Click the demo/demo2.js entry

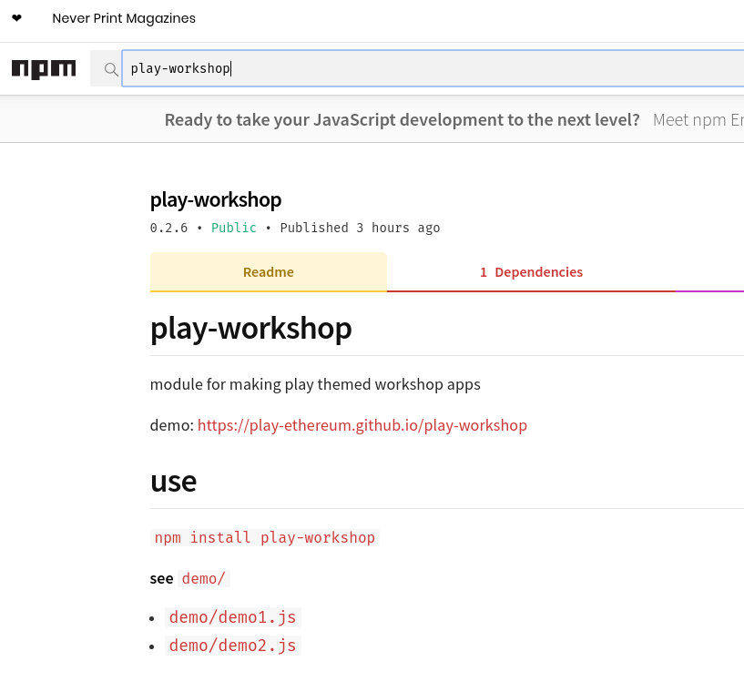pos(232,646)
